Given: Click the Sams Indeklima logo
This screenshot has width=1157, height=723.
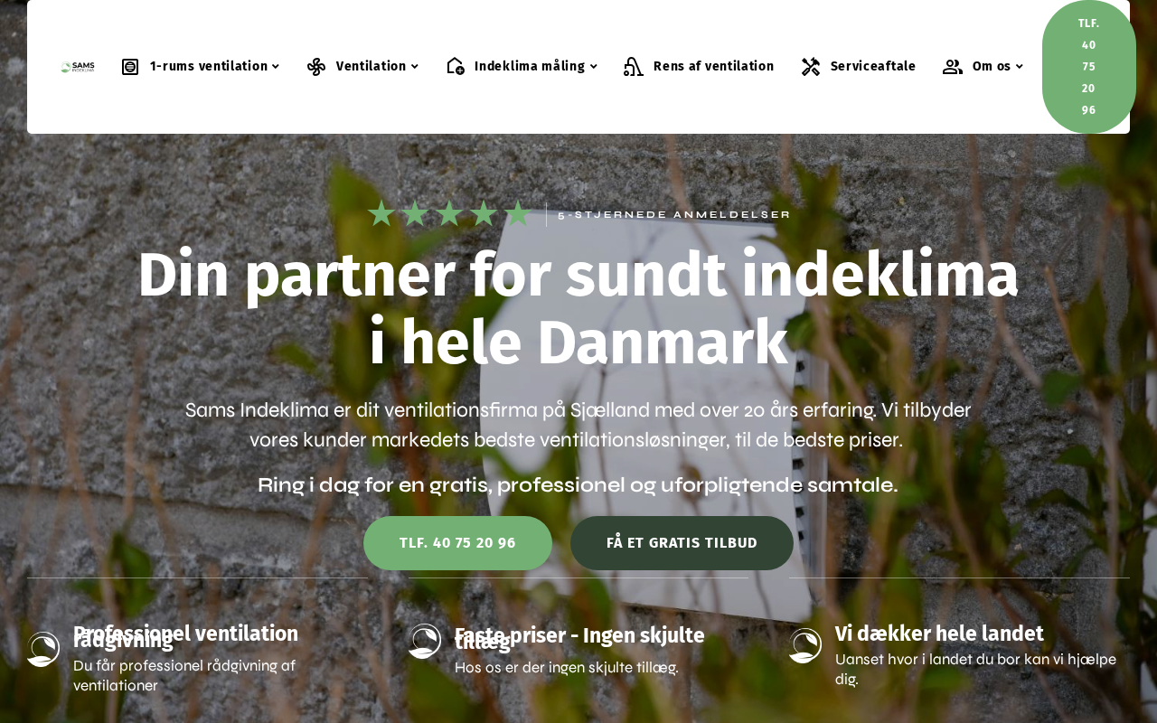Looking at the screenshot, I should click(77, 67).
